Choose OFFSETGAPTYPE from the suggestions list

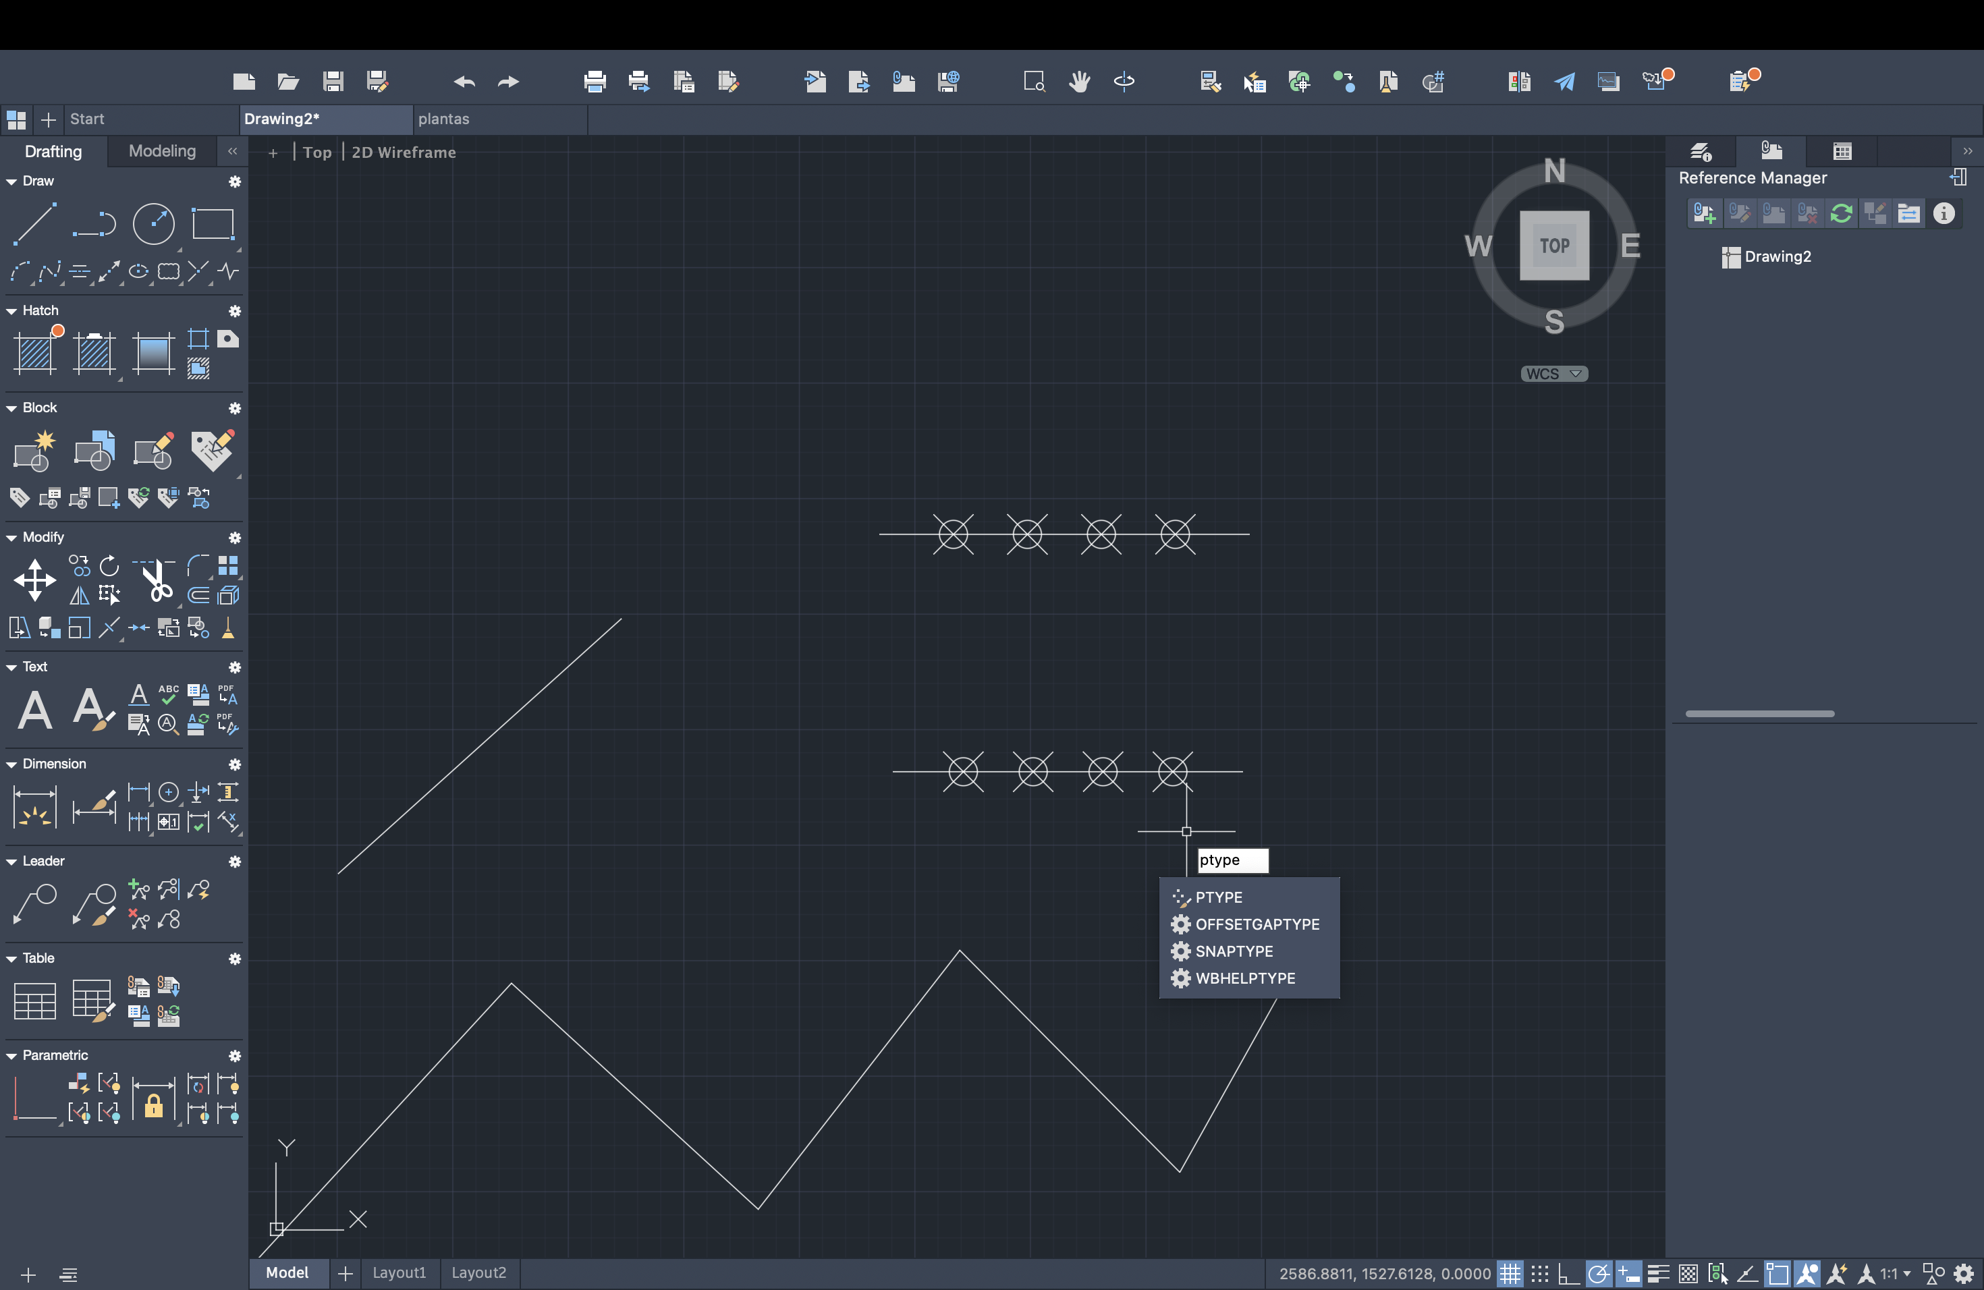(x=1248, y=924)
